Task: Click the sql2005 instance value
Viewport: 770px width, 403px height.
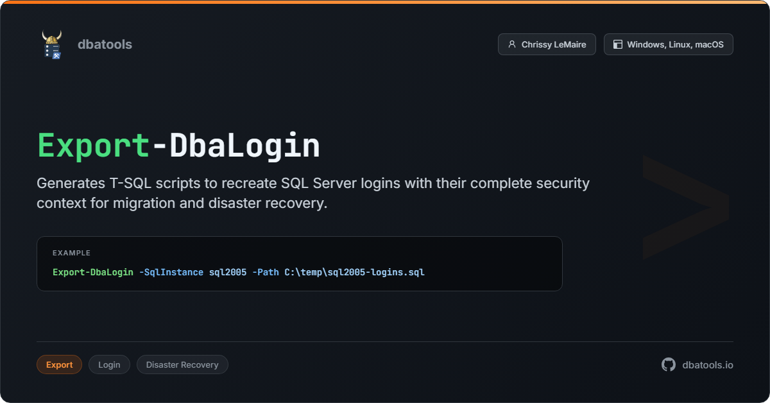Action: tap(228, 272)
